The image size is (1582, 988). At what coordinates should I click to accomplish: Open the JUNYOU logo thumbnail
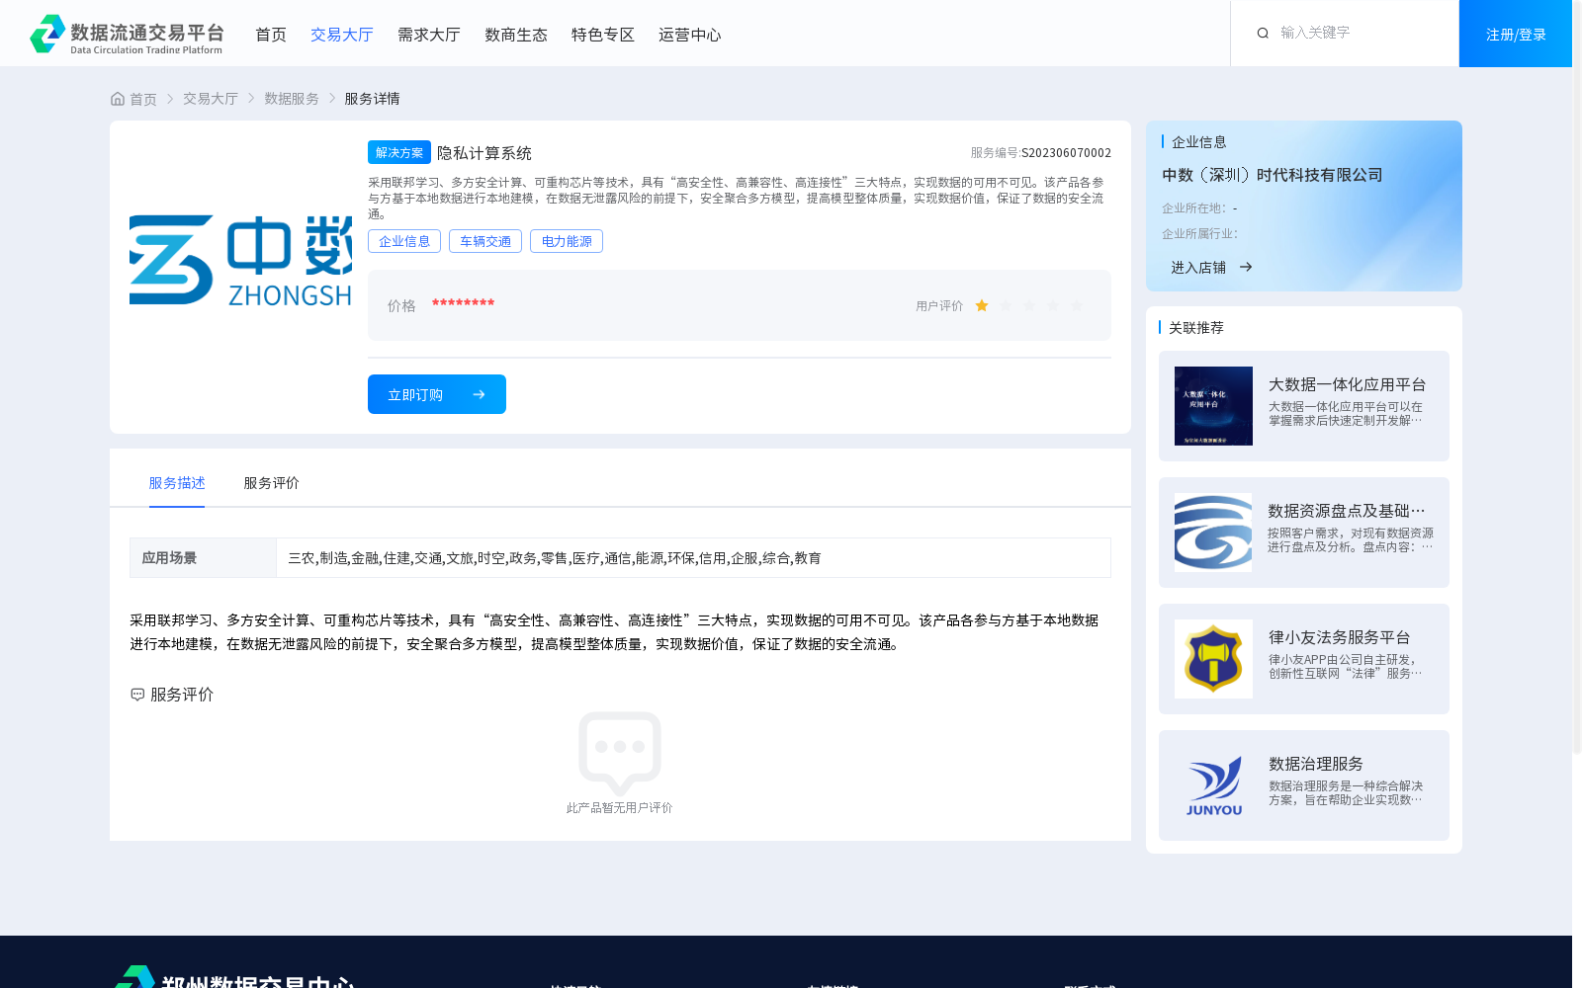(x=1213, y=785)
